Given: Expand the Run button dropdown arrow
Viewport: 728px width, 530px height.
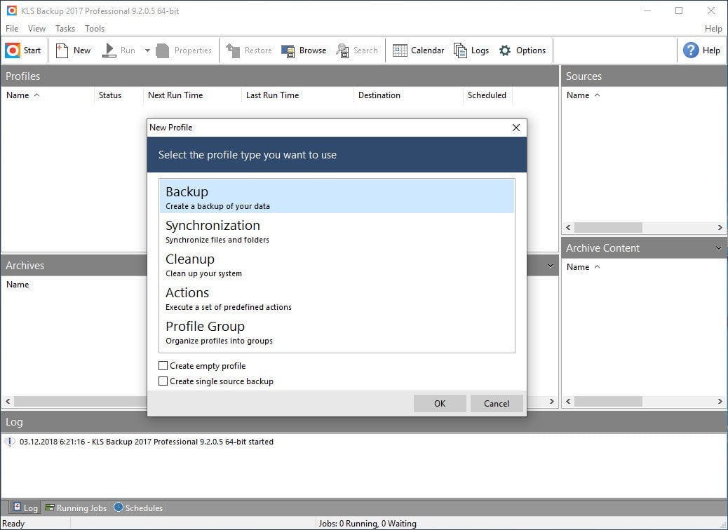Looking at the screenshot, I should pyautogui.click(x=147, y=50).
